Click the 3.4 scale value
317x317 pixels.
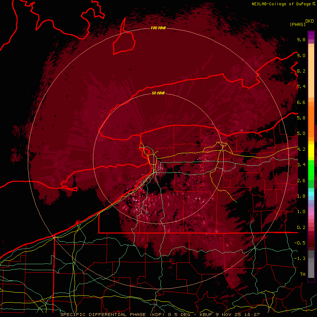[301, 165]
